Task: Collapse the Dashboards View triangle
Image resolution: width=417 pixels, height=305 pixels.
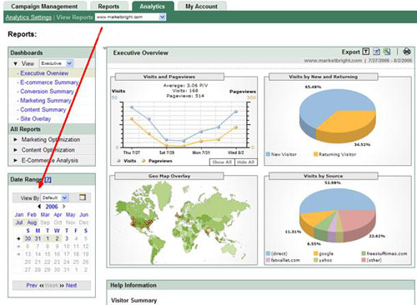Action: point(16,63)
